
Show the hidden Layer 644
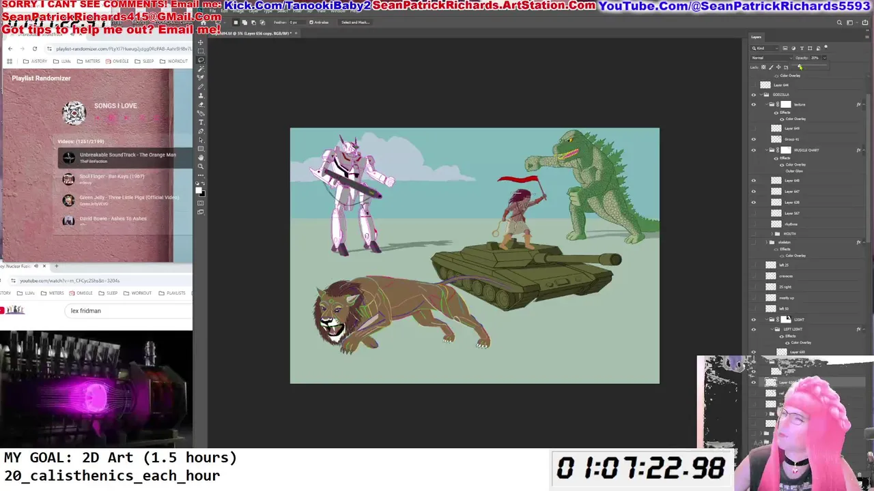coord(754,85)
